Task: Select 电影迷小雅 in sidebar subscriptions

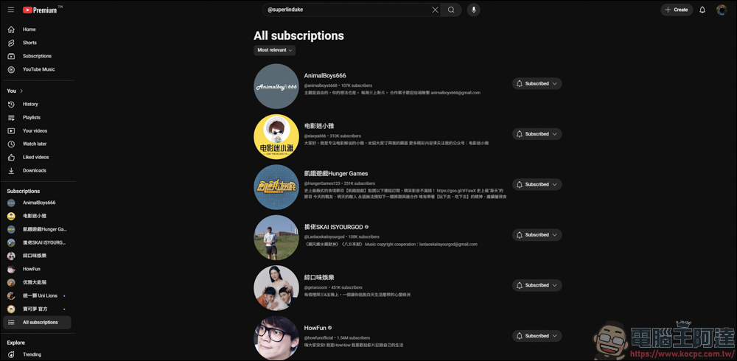Action: coord(37,216)
